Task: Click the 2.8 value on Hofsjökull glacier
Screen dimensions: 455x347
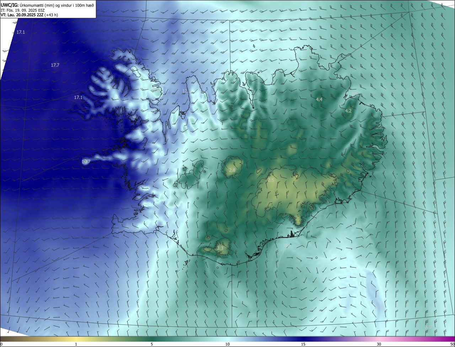Action: [x=232, y=170]
